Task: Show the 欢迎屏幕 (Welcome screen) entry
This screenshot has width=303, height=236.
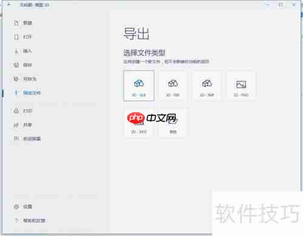Action: [x=27, y=138]
